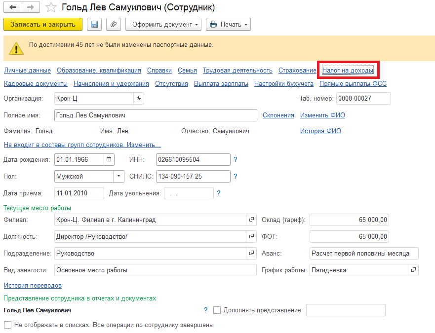Click the forward navigation arrow
435x333 pixels.
pos(30,7)
